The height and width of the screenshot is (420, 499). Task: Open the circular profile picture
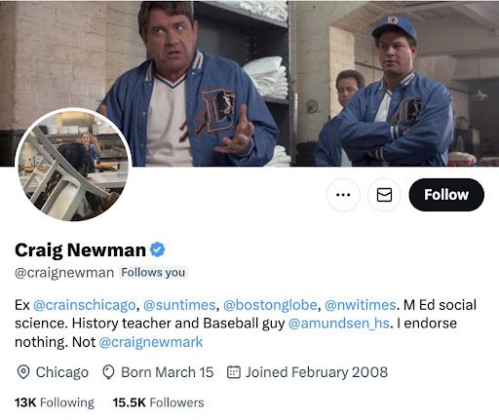[x=73, y=165]
